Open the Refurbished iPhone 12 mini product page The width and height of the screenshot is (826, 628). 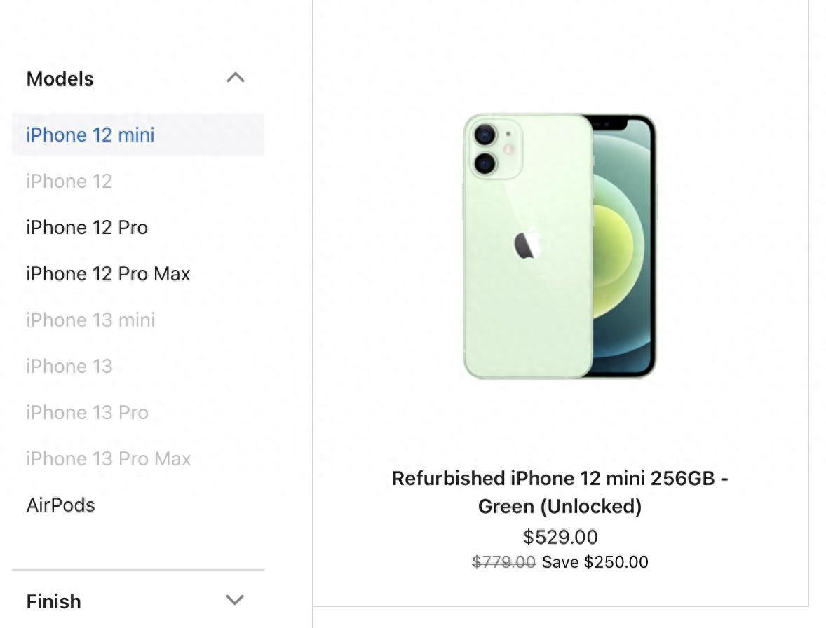pyautogui.click(x=560, y=492)
